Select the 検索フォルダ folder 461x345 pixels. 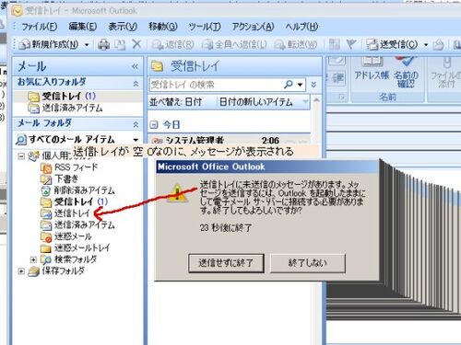coord(76,259)
